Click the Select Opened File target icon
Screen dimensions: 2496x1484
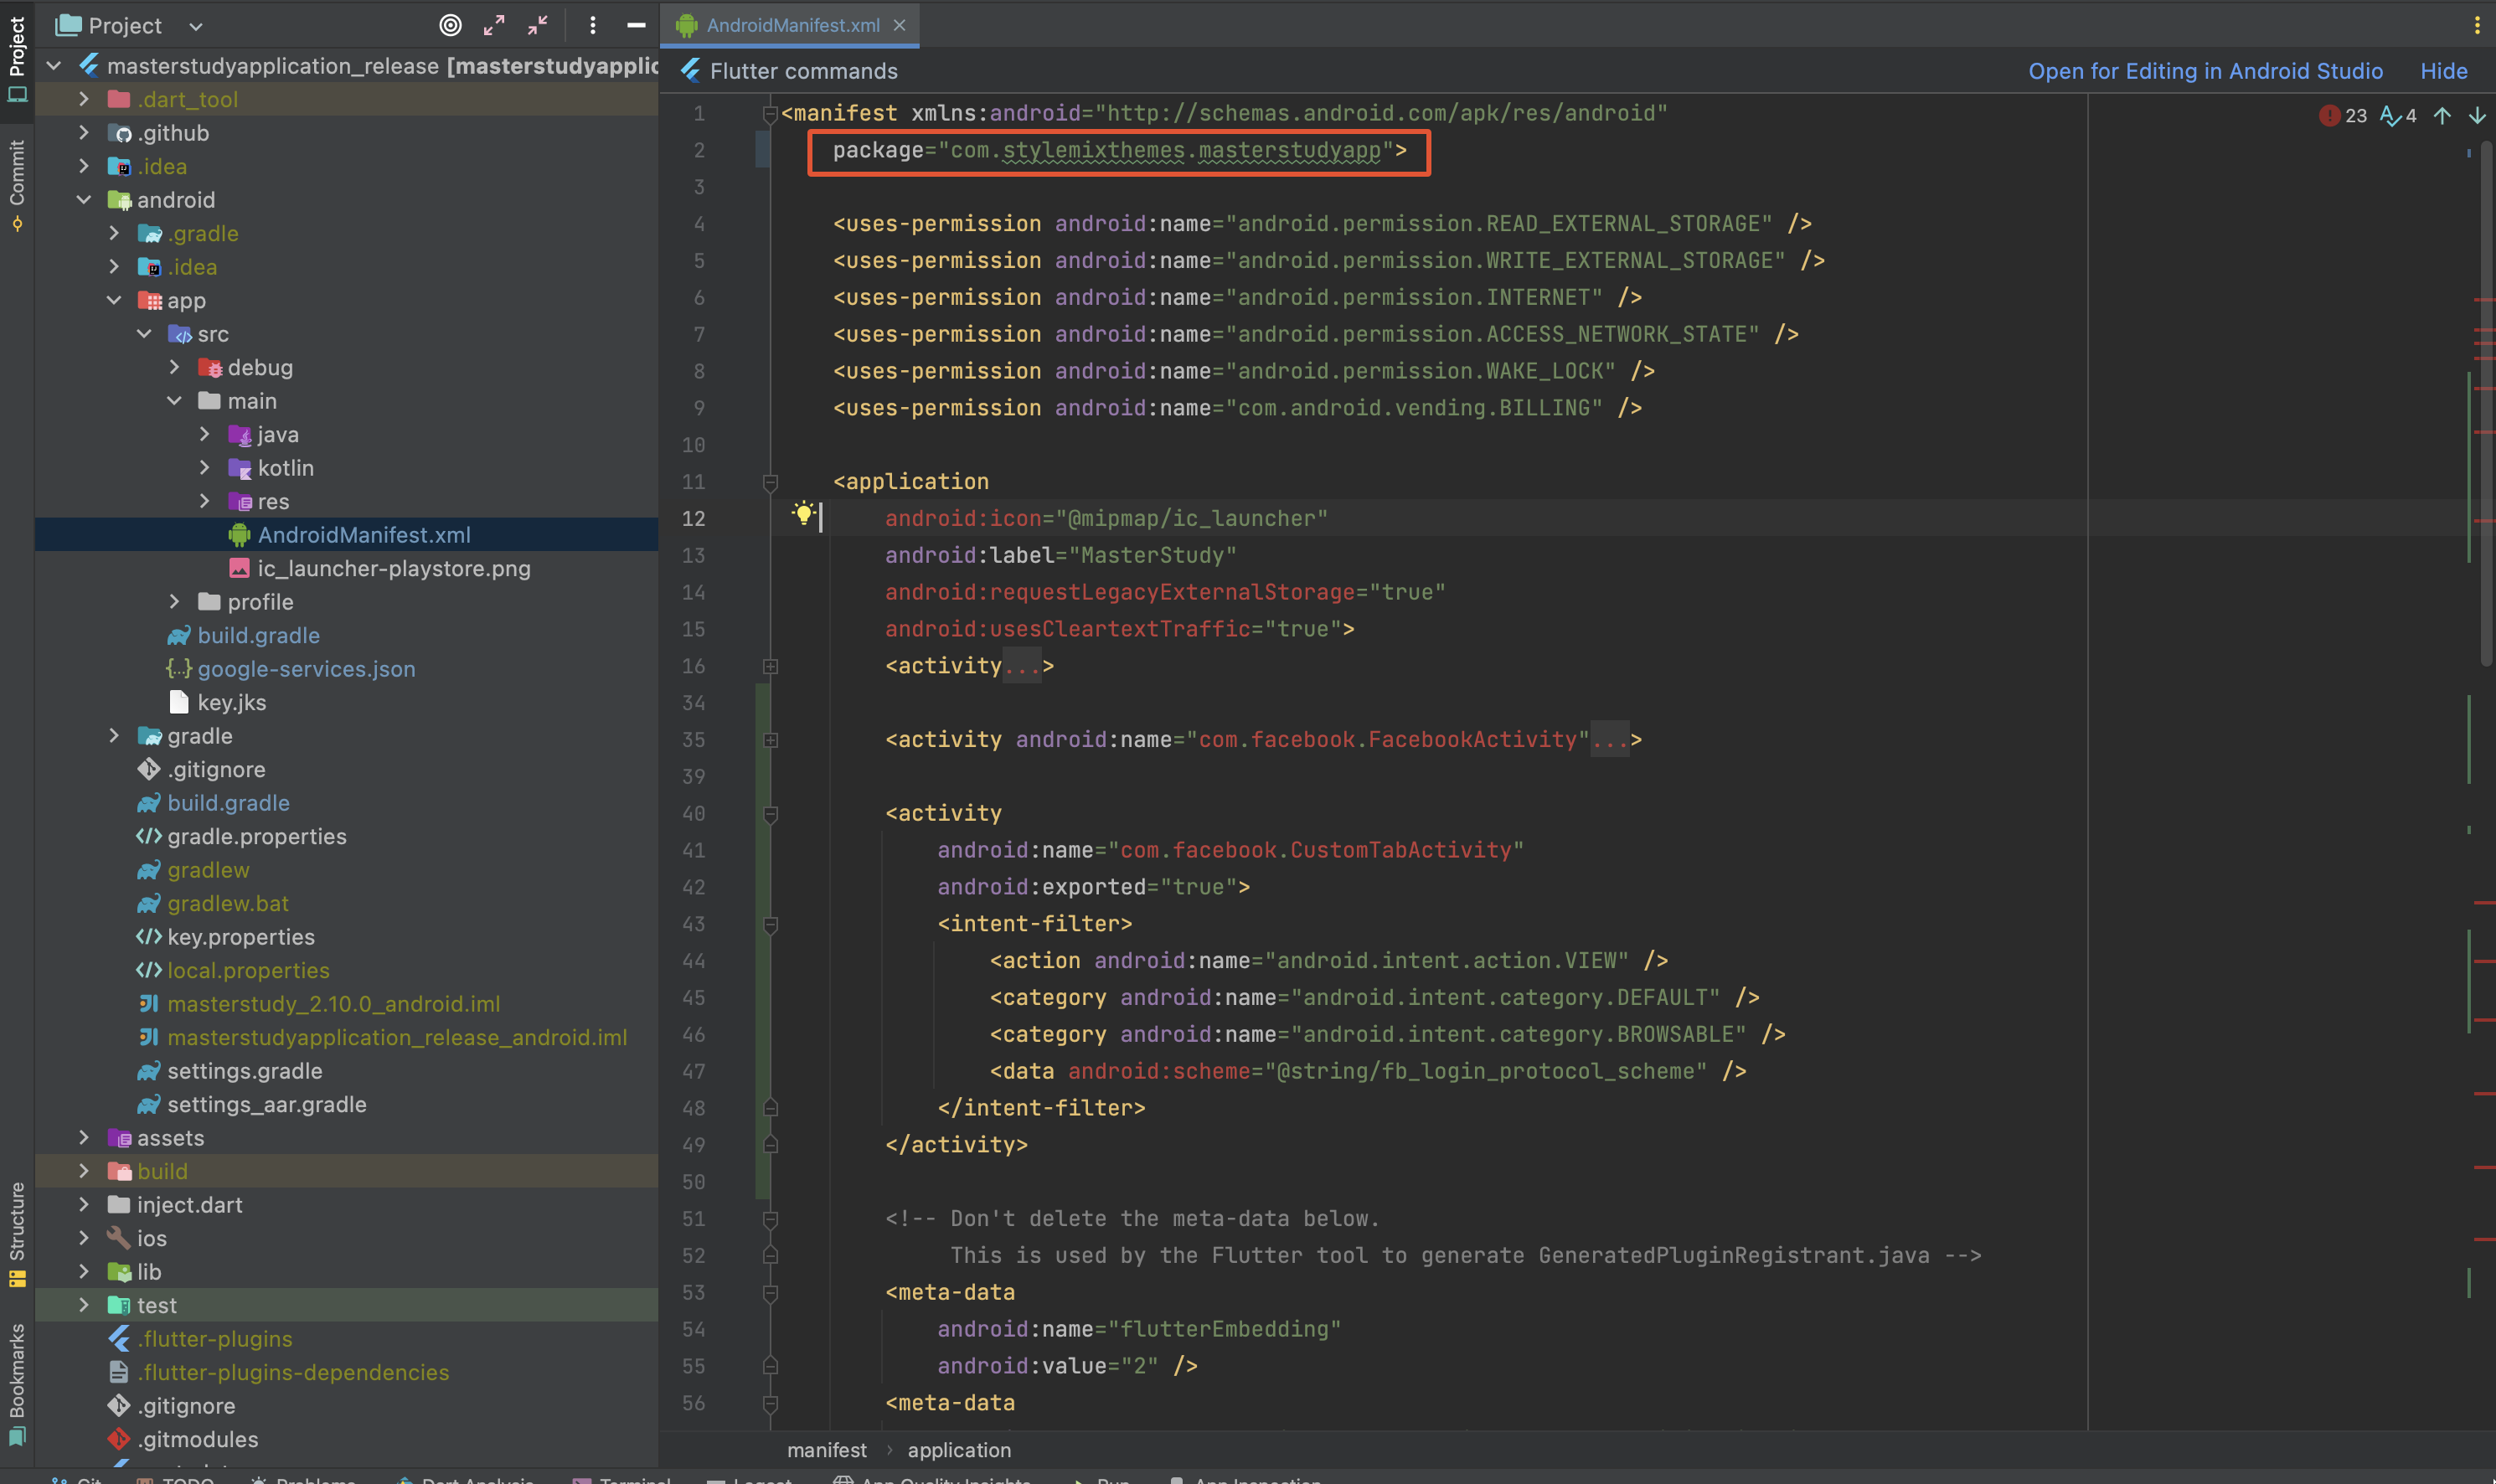point(450,25)
